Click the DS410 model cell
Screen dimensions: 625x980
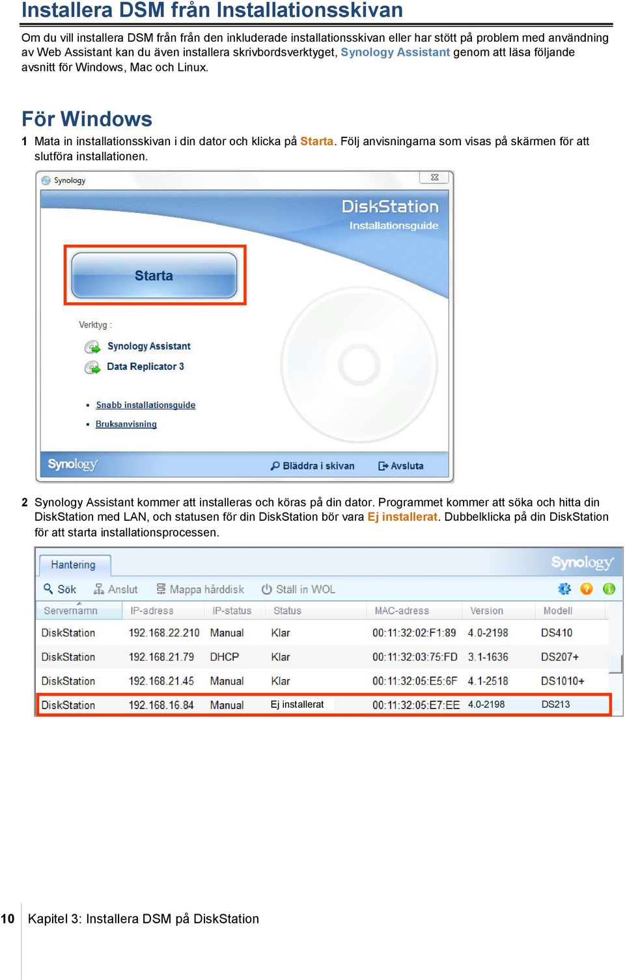pos(557,633)
